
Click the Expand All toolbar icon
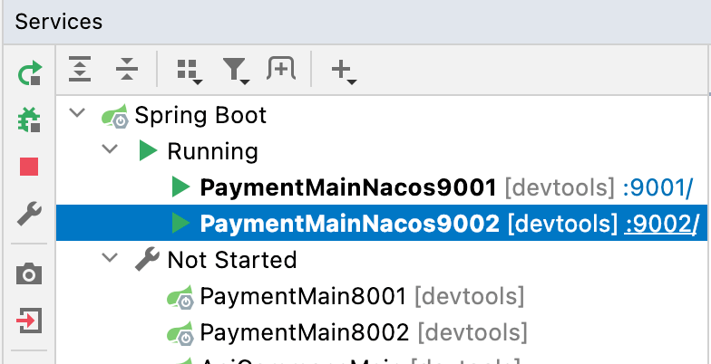pos(80,69)
